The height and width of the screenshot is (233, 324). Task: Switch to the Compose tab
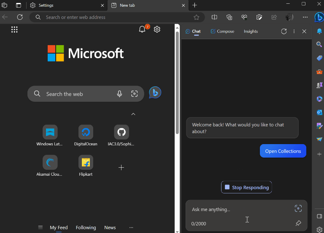tap(222, 31)
